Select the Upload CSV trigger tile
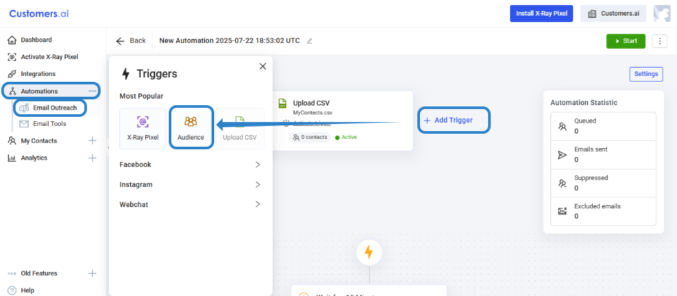Image resolution: width=677 pixels, height=296 pixels. click(x=240, y=129)
